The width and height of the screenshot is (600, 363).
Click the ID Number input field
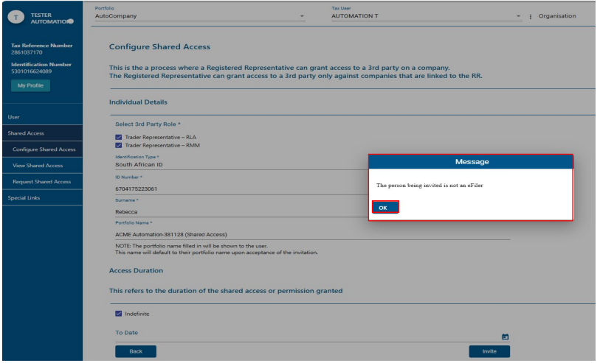[236, 188]
